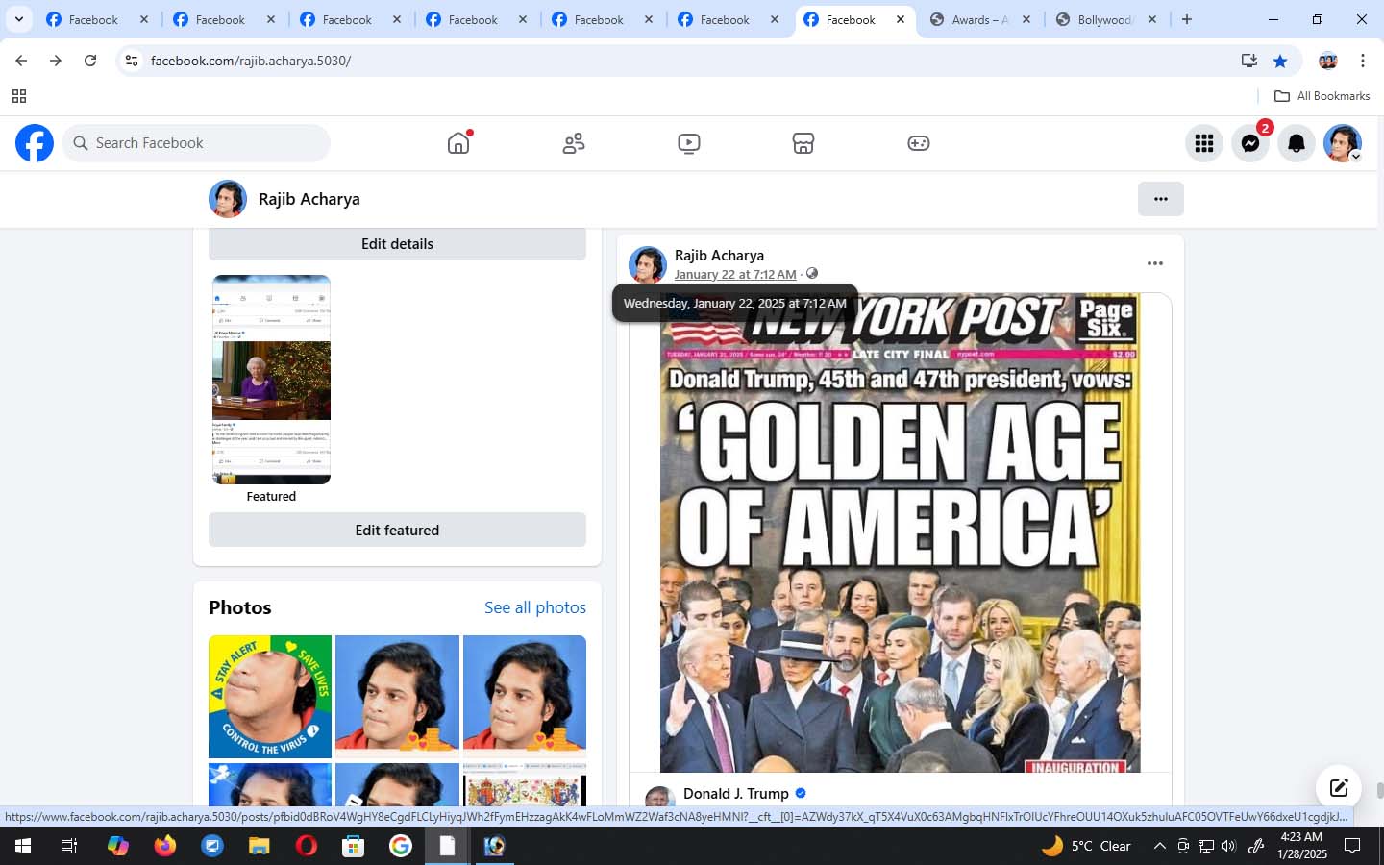This screenshot has height=865, width=1384.
Task: Open the New York Post Golden Age image
Action: point(901,533)
